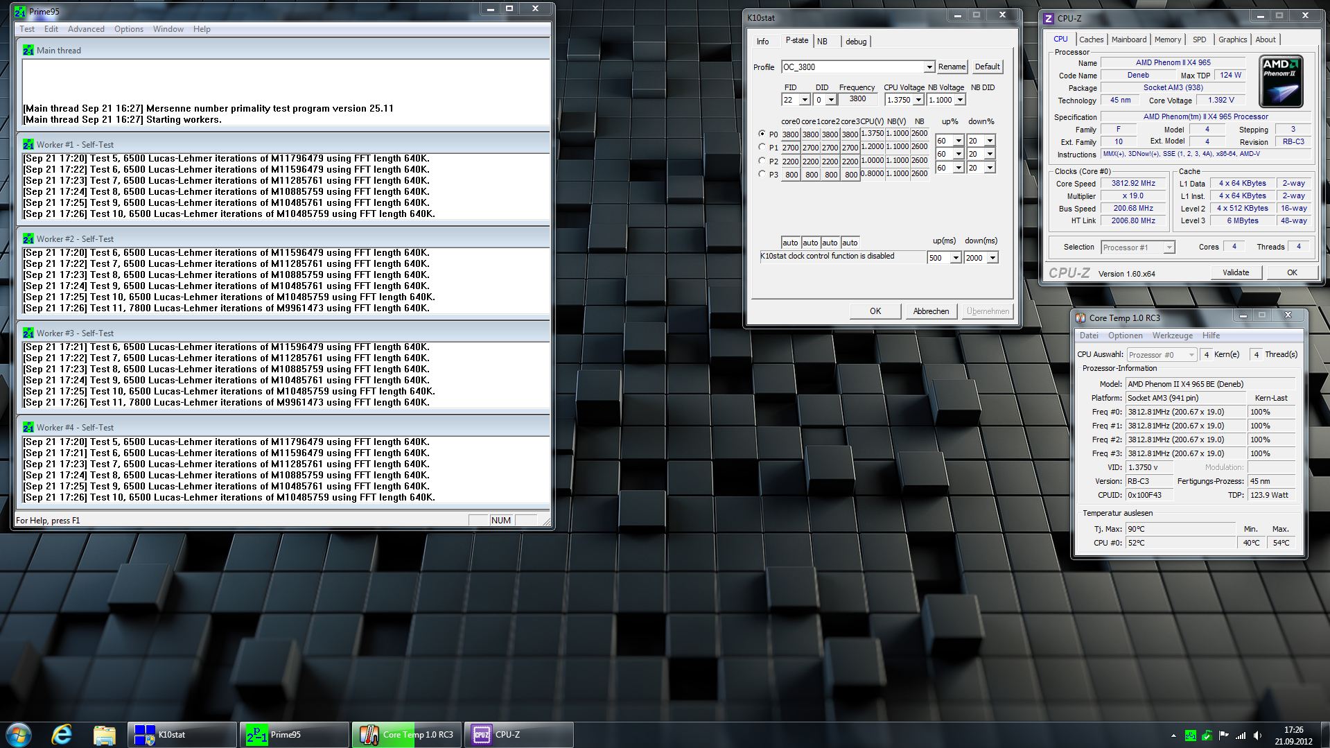Open Windows Explorer from the taskbar
The image size is (1330, 748).
[104, 734]
